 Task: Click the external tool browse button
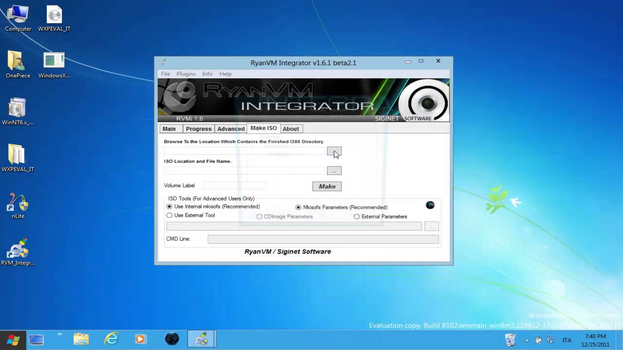431,226
